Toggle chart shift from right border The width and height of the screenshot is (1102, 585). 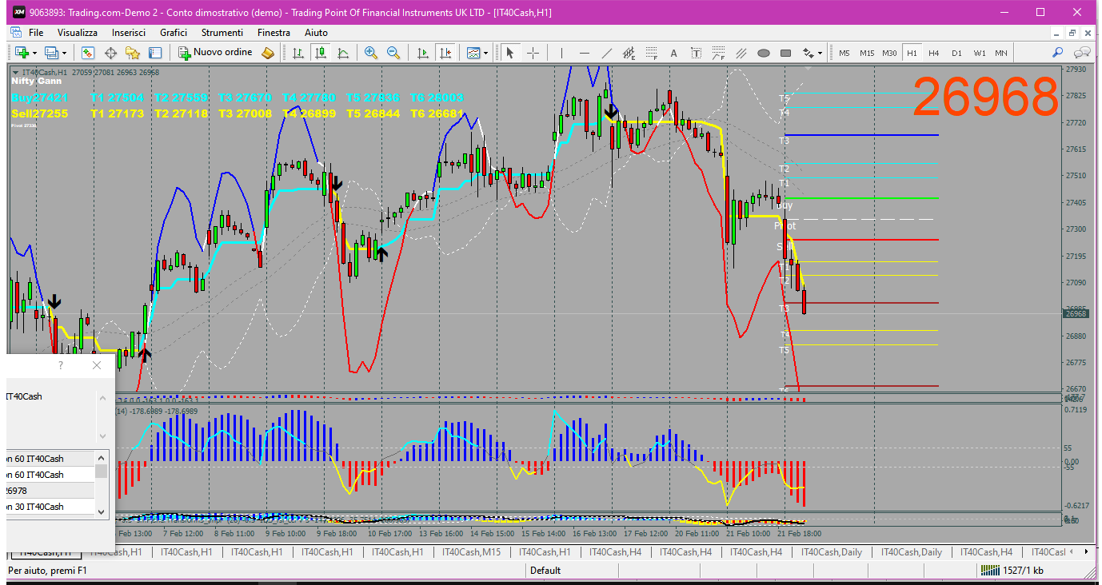(x=445, y=53)
